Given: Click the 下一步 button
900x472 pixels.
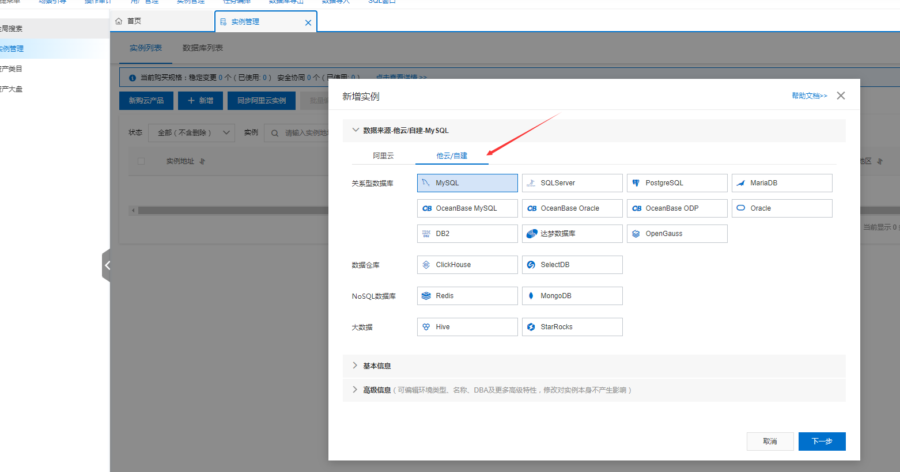Looking at the screenshot, I should (x=822, y=441).
